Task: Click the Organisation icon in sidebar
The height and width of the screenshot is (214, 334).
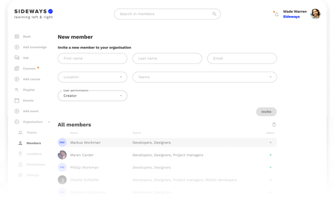Action: pyautogui.click(x=17, y=122)
